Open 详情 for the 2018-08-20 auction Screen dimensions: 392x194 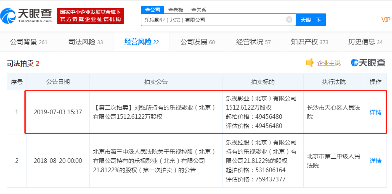click(376, 161)
